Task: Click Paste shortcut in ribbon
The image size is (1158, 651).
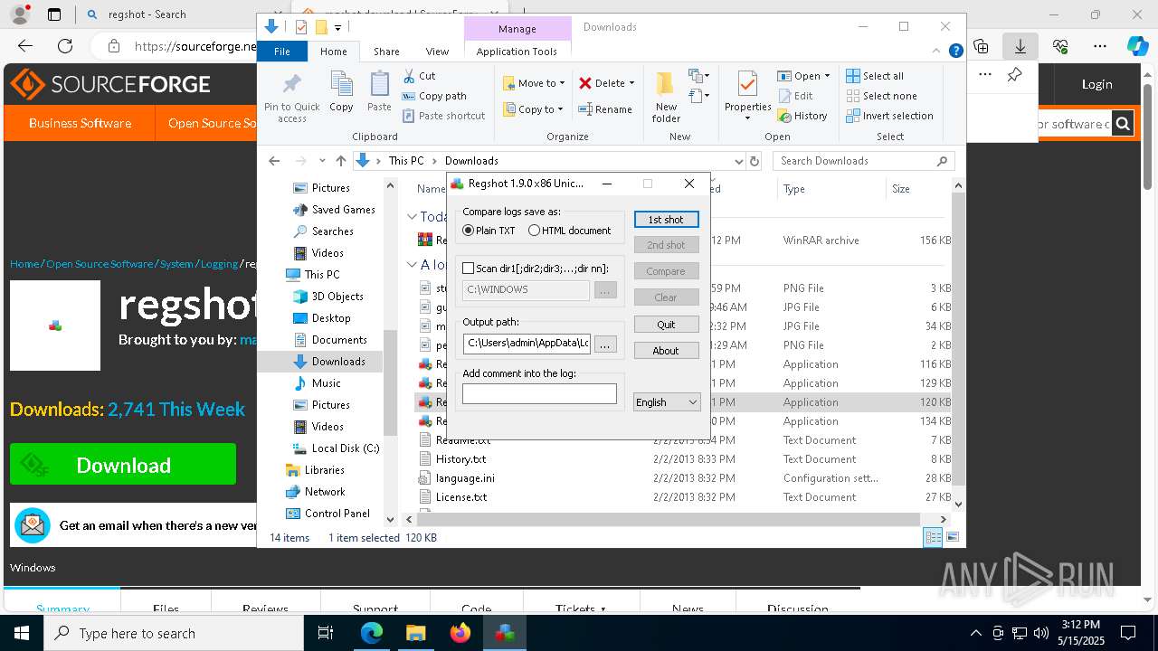Action: (443, 116)
